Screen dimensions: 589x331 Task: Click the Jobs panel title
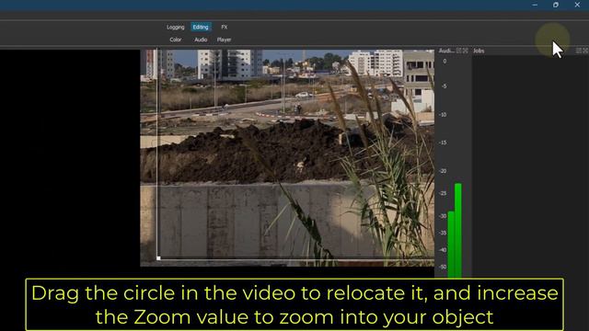click(x=479, y=51)
